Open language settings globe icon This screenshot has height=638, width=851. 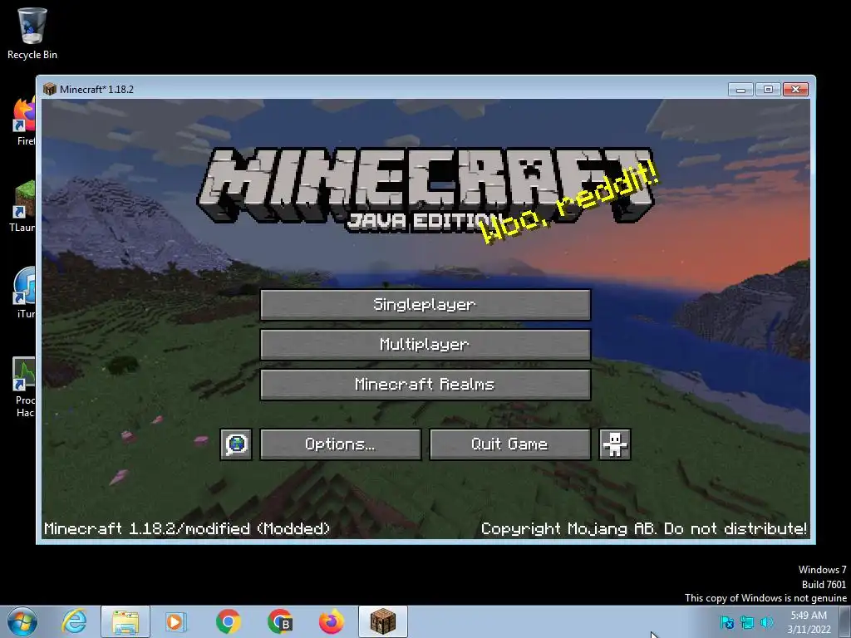(x=236, y=444)
